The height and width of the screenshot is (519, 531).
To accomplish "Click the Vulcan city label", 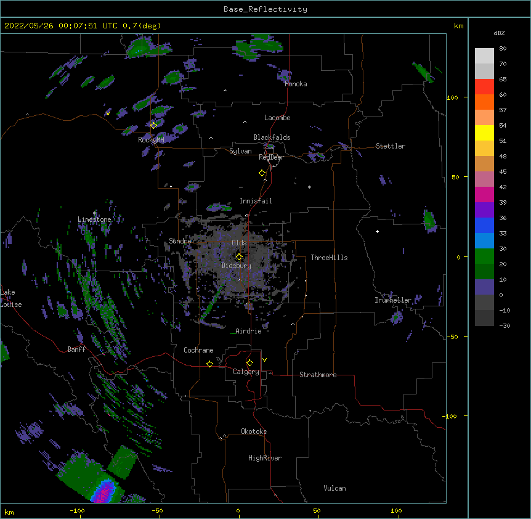I will (334, 488).
